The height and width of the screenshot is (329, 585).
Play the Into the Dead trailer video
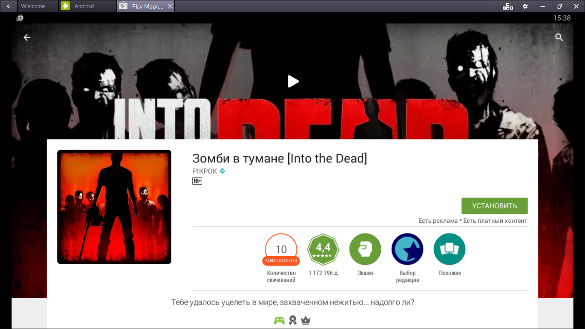(x=293, y=81)
